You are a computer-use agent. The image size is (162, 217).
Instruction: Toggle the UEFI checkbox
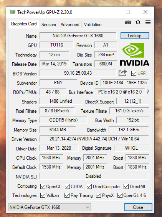click(x=134, y=73)
